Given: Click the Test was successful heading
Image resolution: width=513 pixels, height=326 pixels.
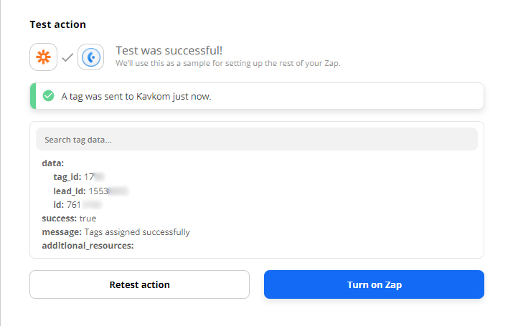Looking at the screenshot, I should pos(169,50).
